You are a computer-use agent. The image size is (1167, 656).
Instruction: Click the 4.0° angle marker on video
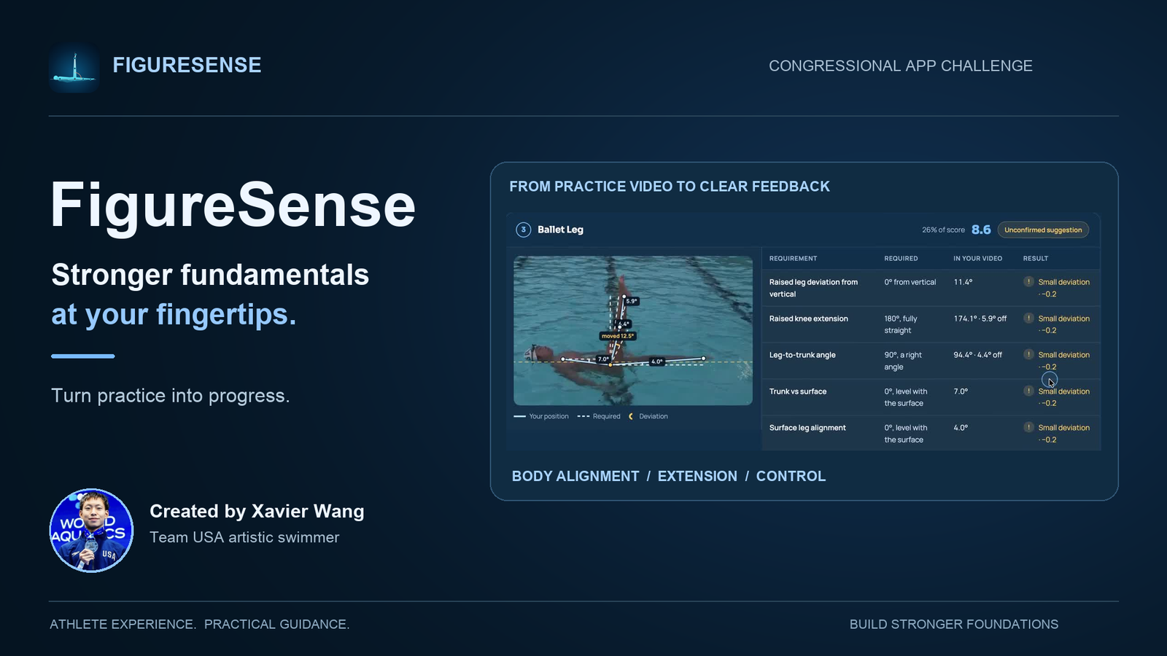coord(657,362)
